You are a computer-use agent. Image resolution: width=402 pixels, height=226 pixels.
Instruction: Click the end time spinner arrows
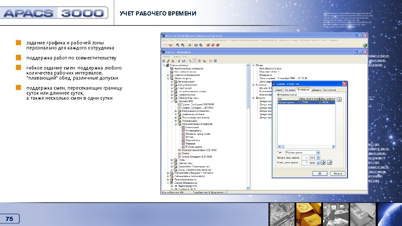click(x=318, y=163)
